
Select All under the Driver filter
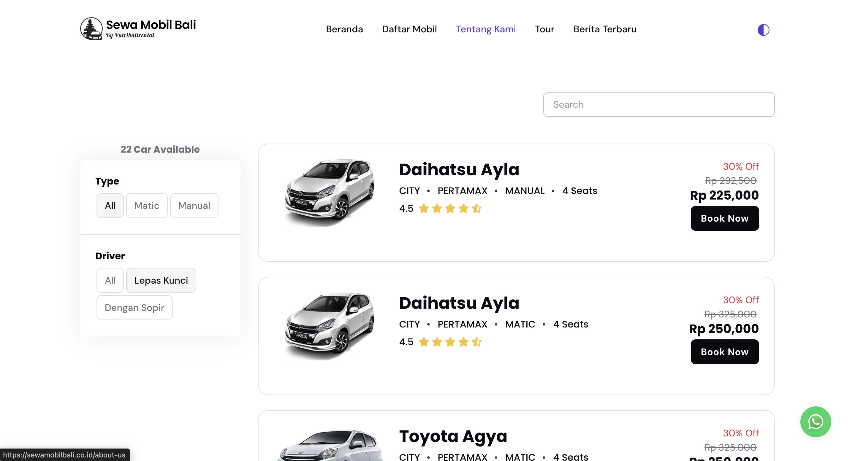click(110, 280)
